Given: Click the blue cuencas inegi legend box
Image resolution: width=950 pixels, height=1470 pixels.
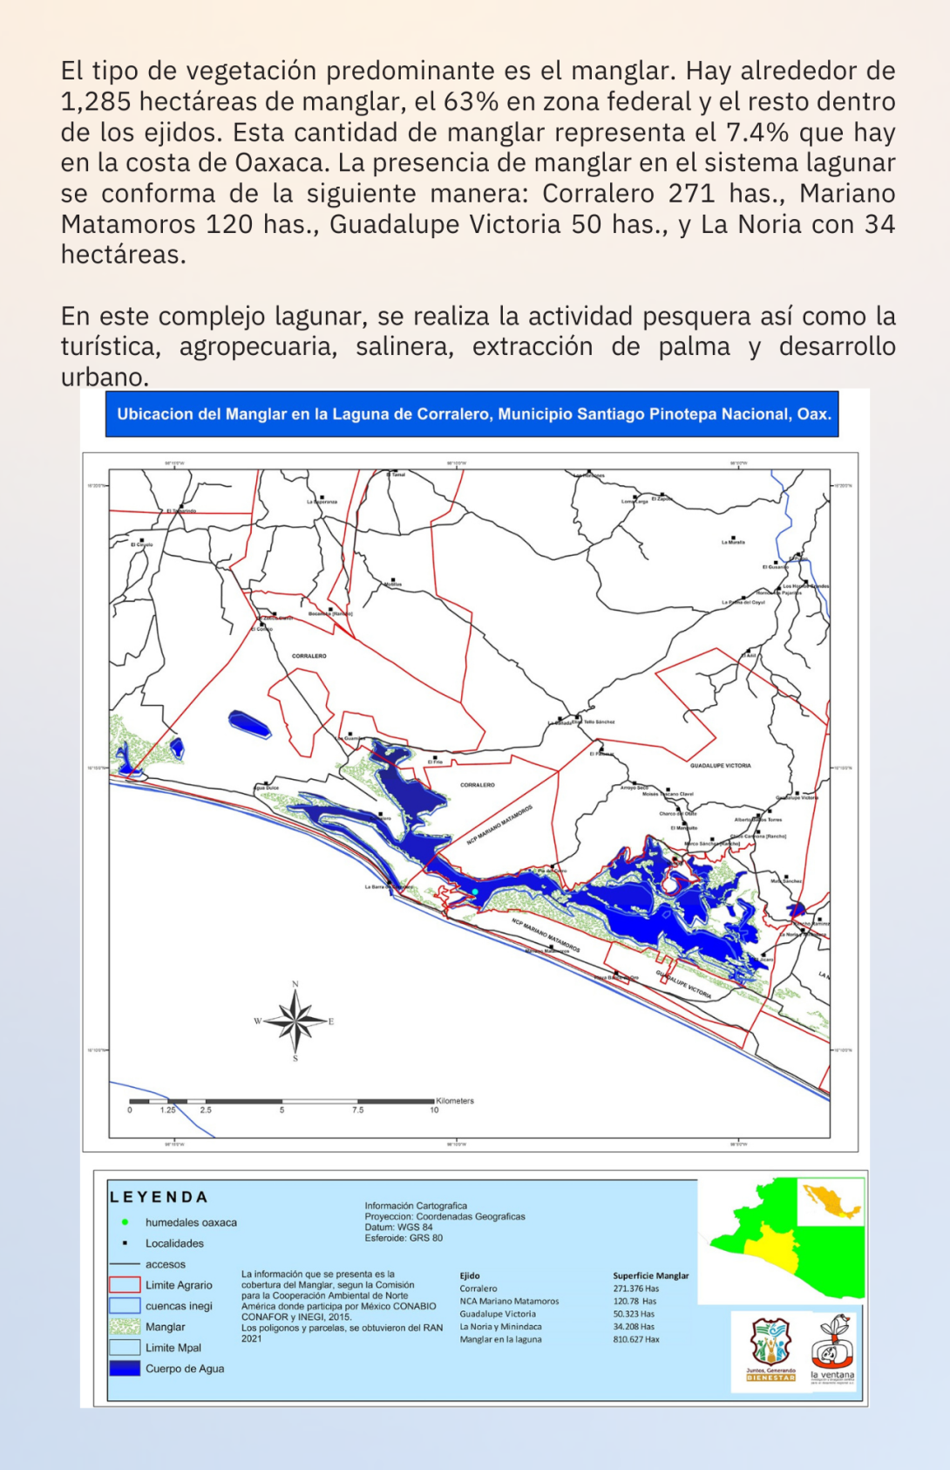Looking at the screenshot, I should click(x=125, y=1306).
